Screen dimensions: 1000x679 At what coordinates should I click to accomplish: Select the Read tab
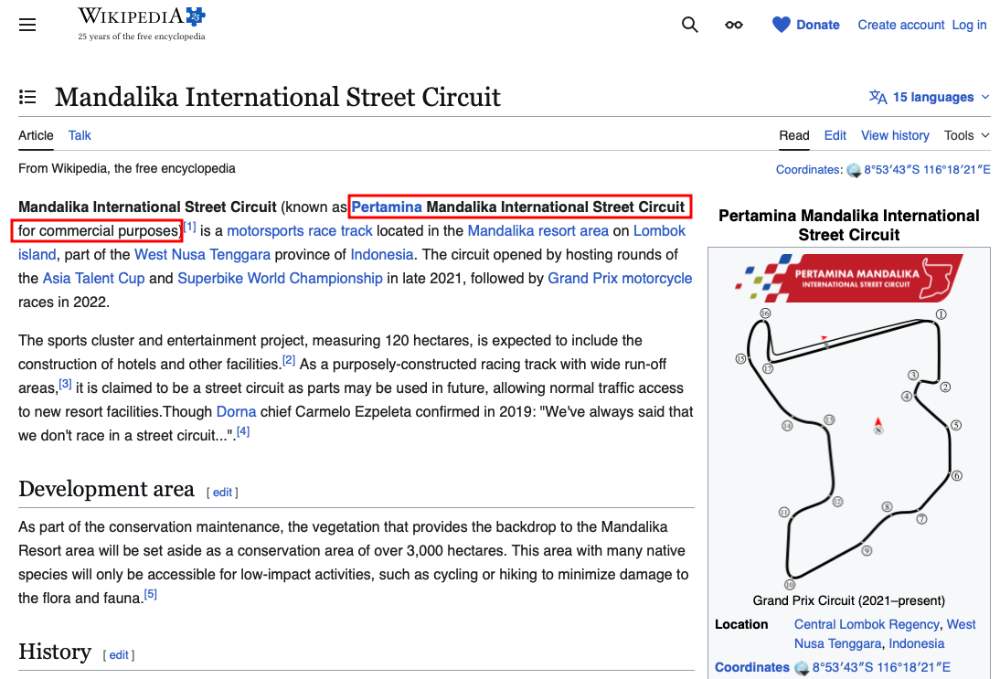[794, 135]
